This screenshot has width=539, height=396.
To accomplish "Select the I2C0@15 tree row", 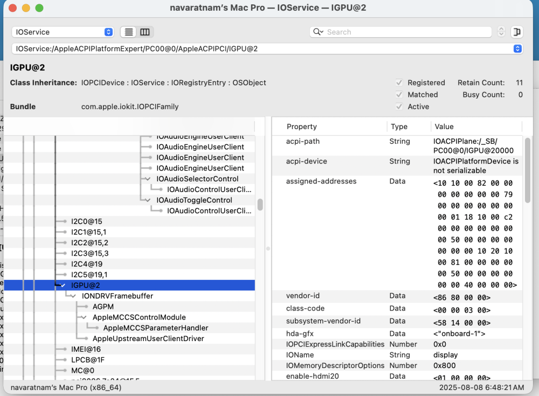I will pyautogui.click(x=129, y=221).
